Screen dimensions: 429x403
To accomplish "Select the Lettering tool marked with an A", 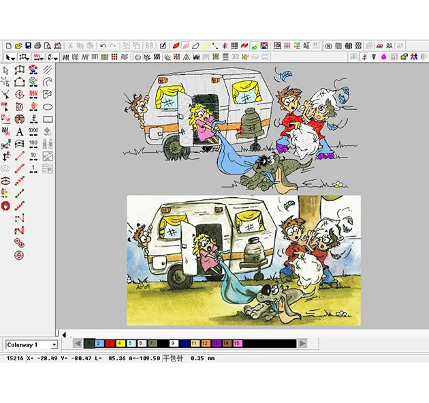I will click(x=20, y=131).
